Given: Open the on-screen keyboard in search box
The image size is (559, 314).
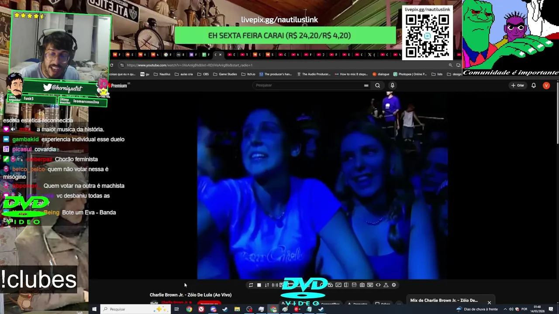Looking at the screenshot, I should point(366,85).
